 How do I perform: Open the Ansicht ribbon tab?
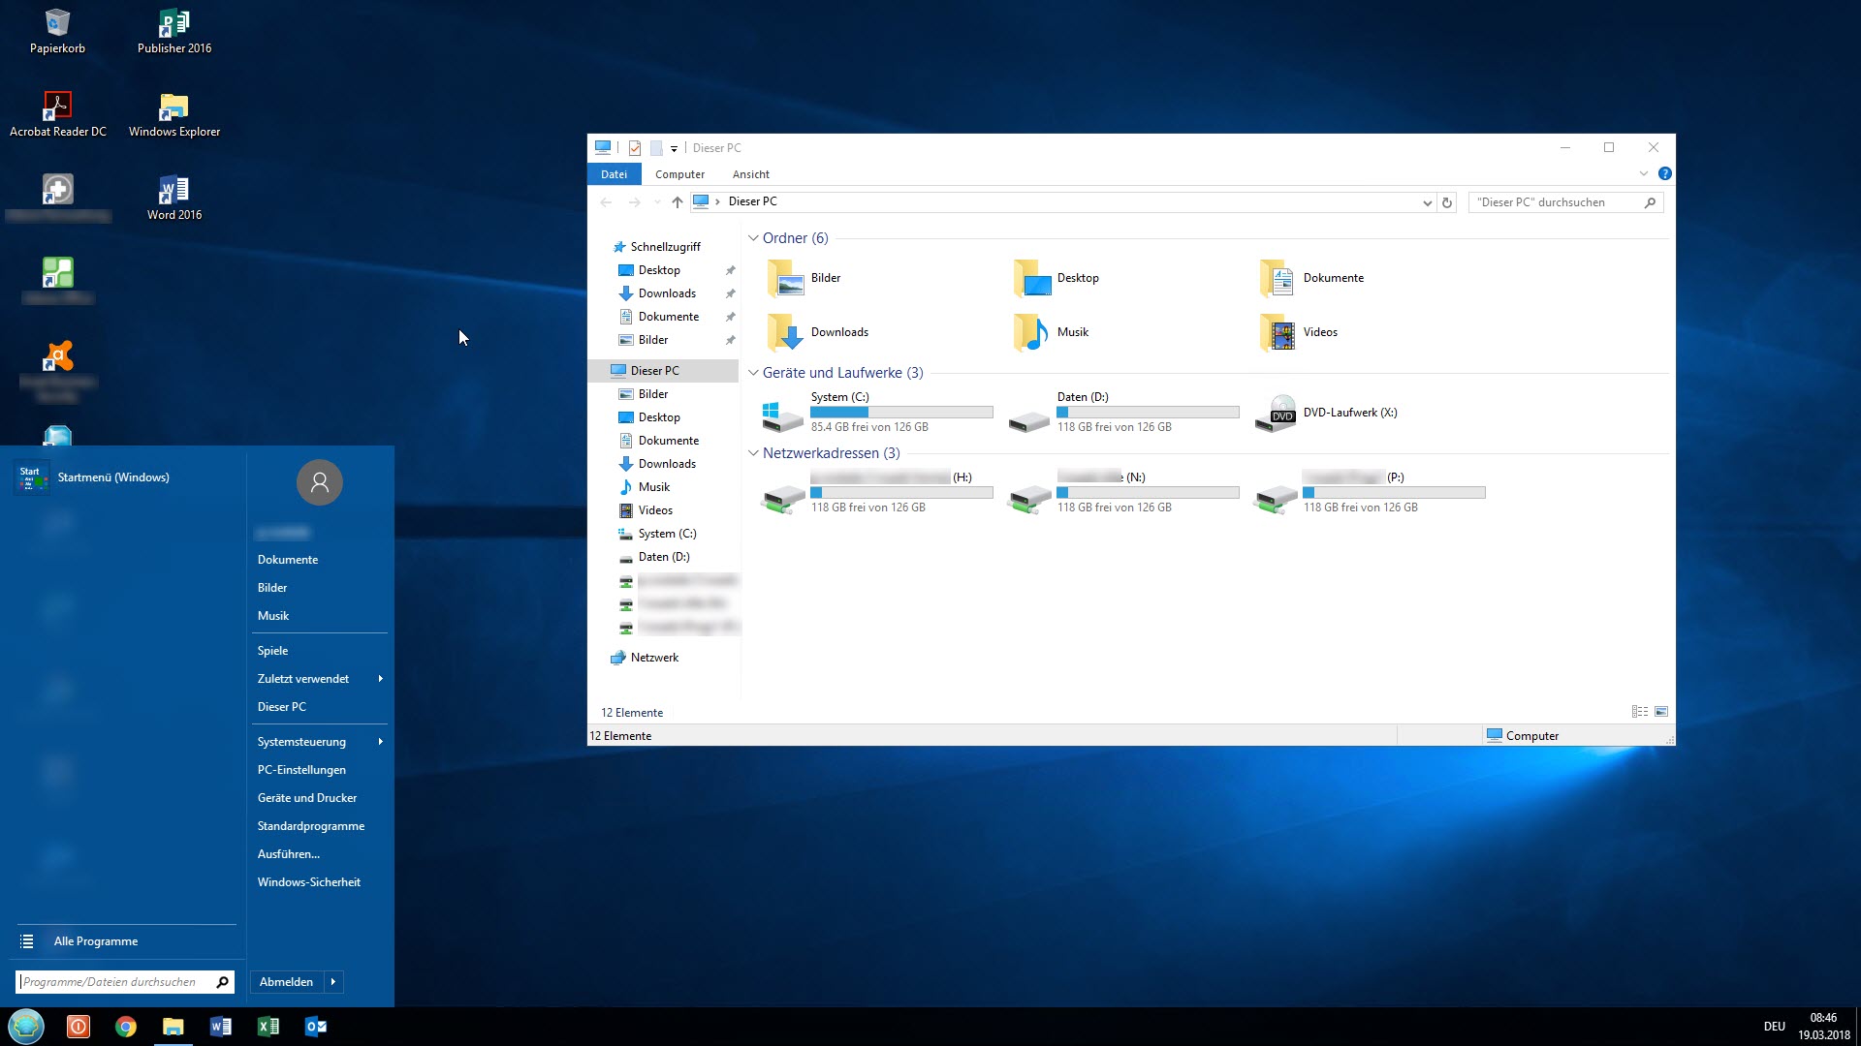coord(750,174)
